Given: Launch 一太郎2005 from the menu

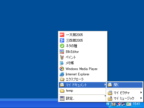Looking at the screenshot, I should [x=82, y=35].
